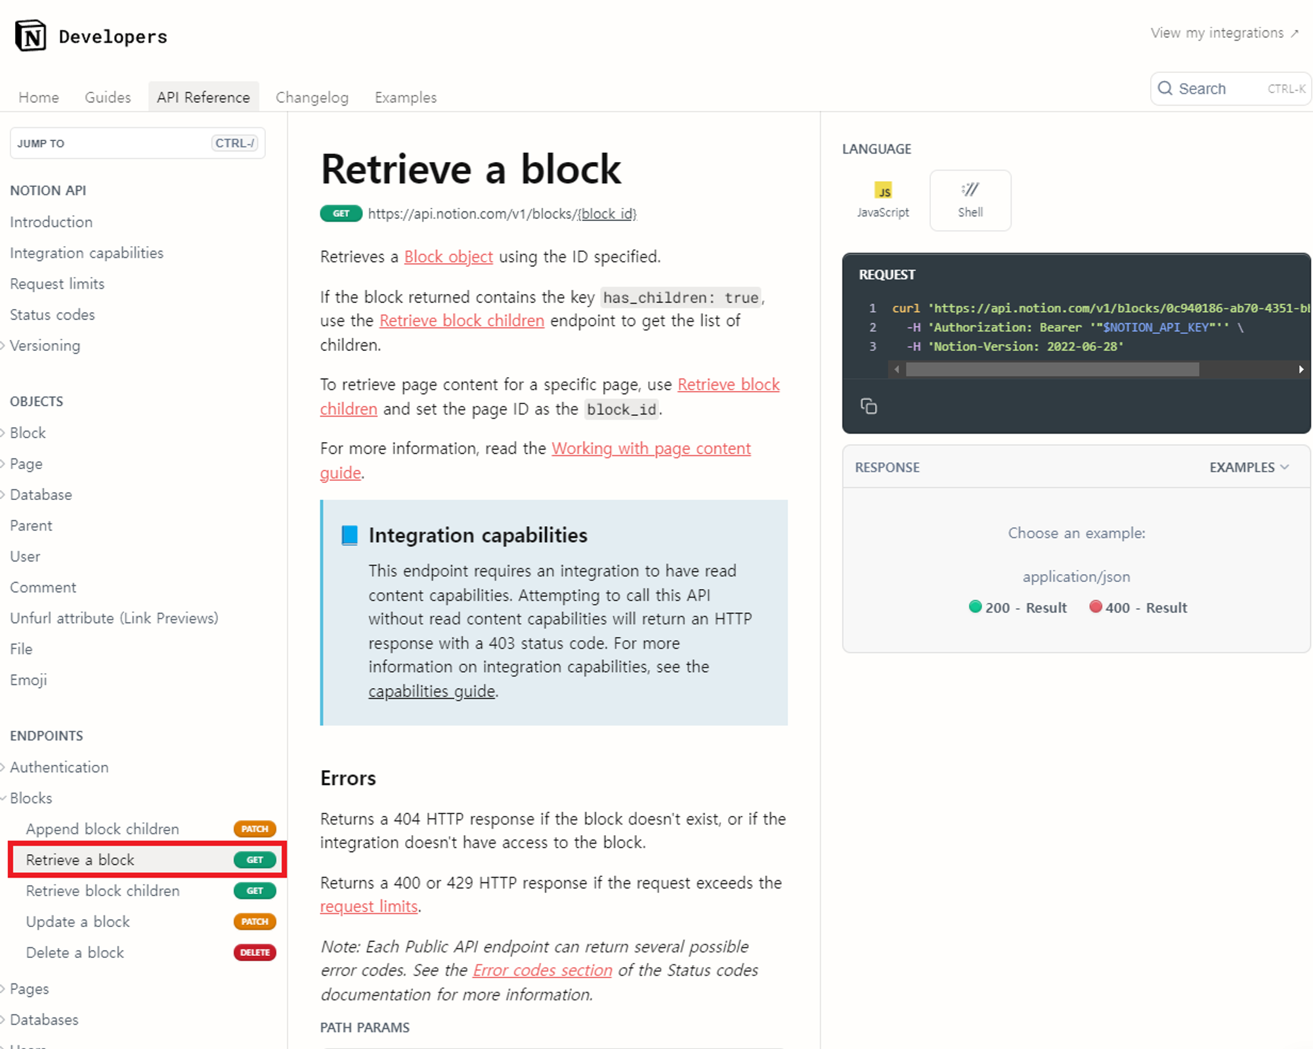
Task: Click the code scrollbar right arrow
Action: click(1301, 369)
